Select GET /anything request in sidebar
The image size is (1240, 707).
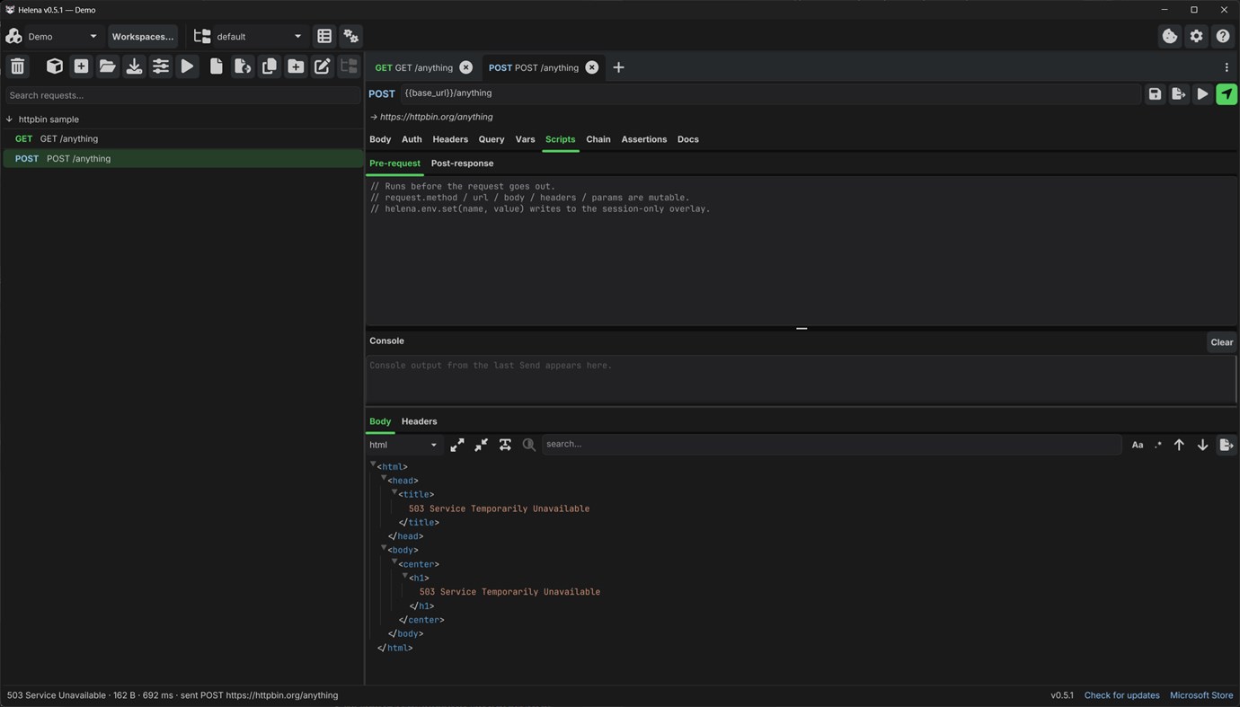[182, 138]
